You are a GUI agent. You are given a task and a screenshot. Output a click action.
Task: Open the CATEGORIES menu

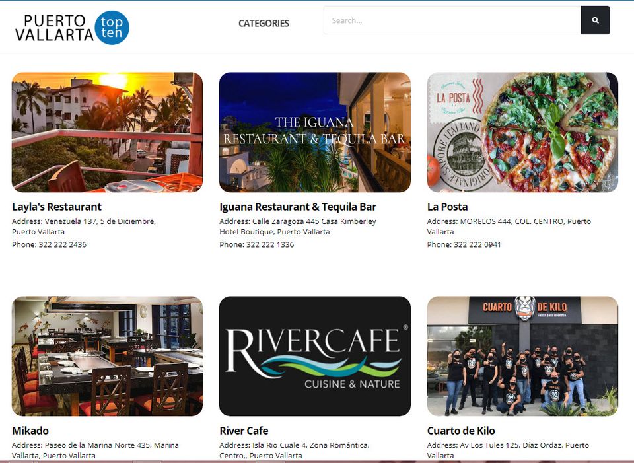point(264,24)
